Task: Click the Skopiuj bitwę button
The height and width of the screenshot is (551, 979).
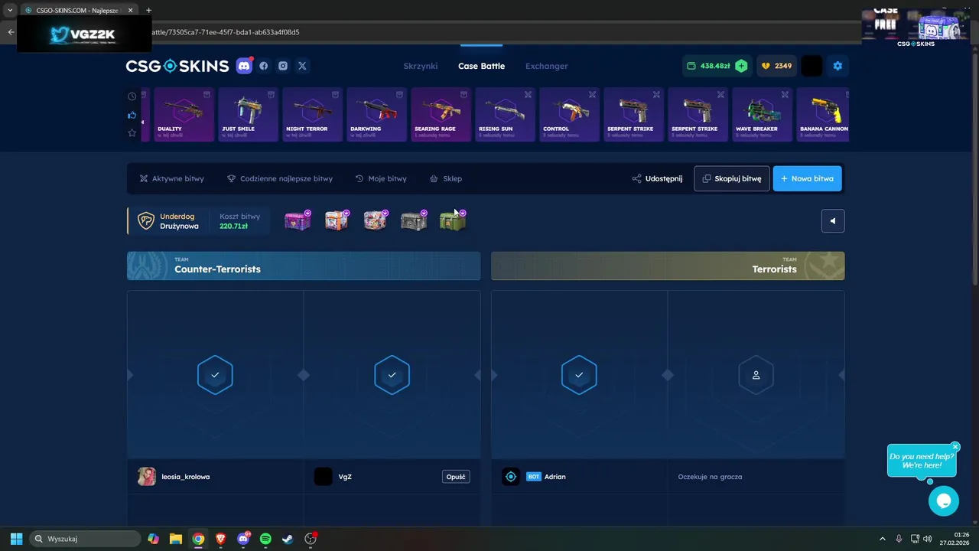Action: click(732, 178)
